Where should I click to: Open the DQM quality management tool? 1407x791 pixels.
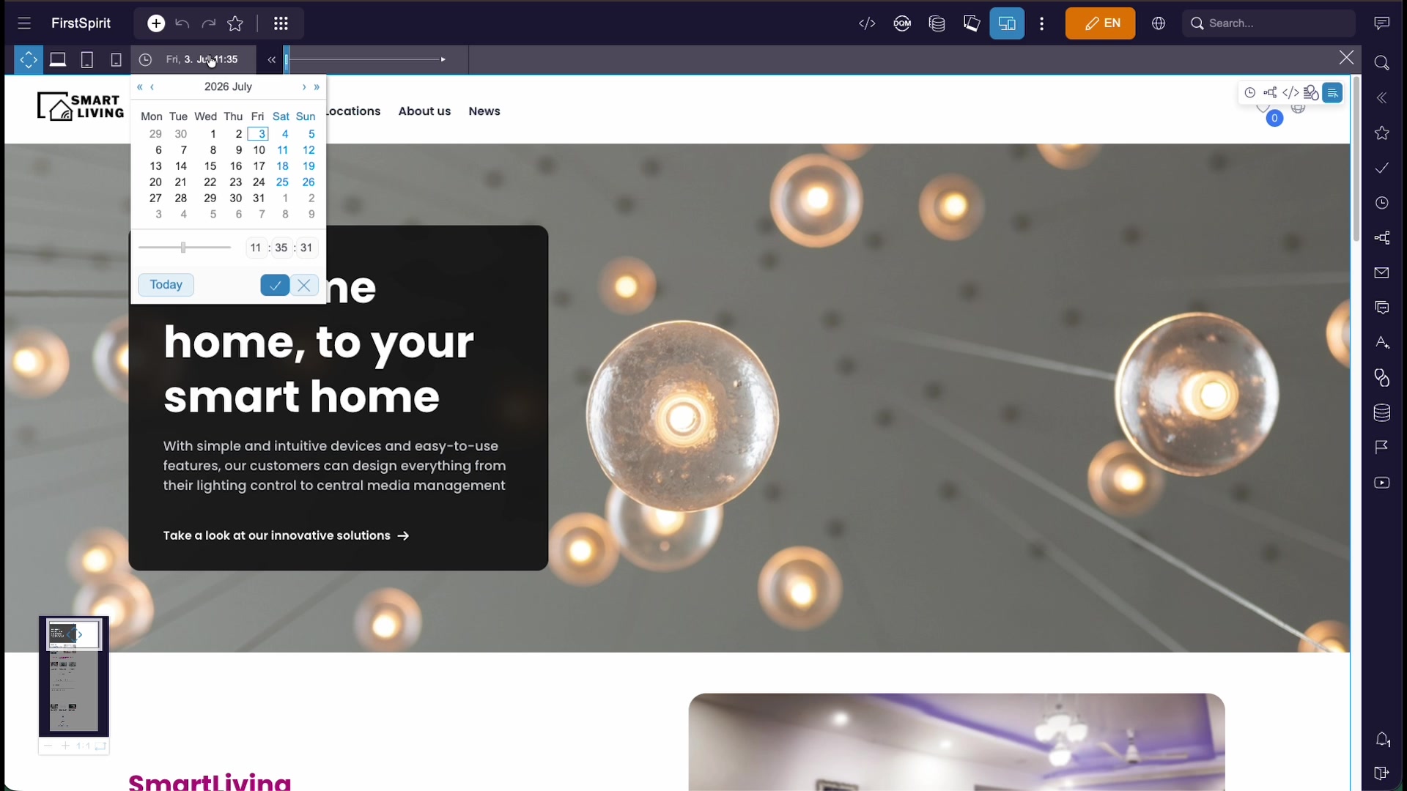(x=902, y=23)
